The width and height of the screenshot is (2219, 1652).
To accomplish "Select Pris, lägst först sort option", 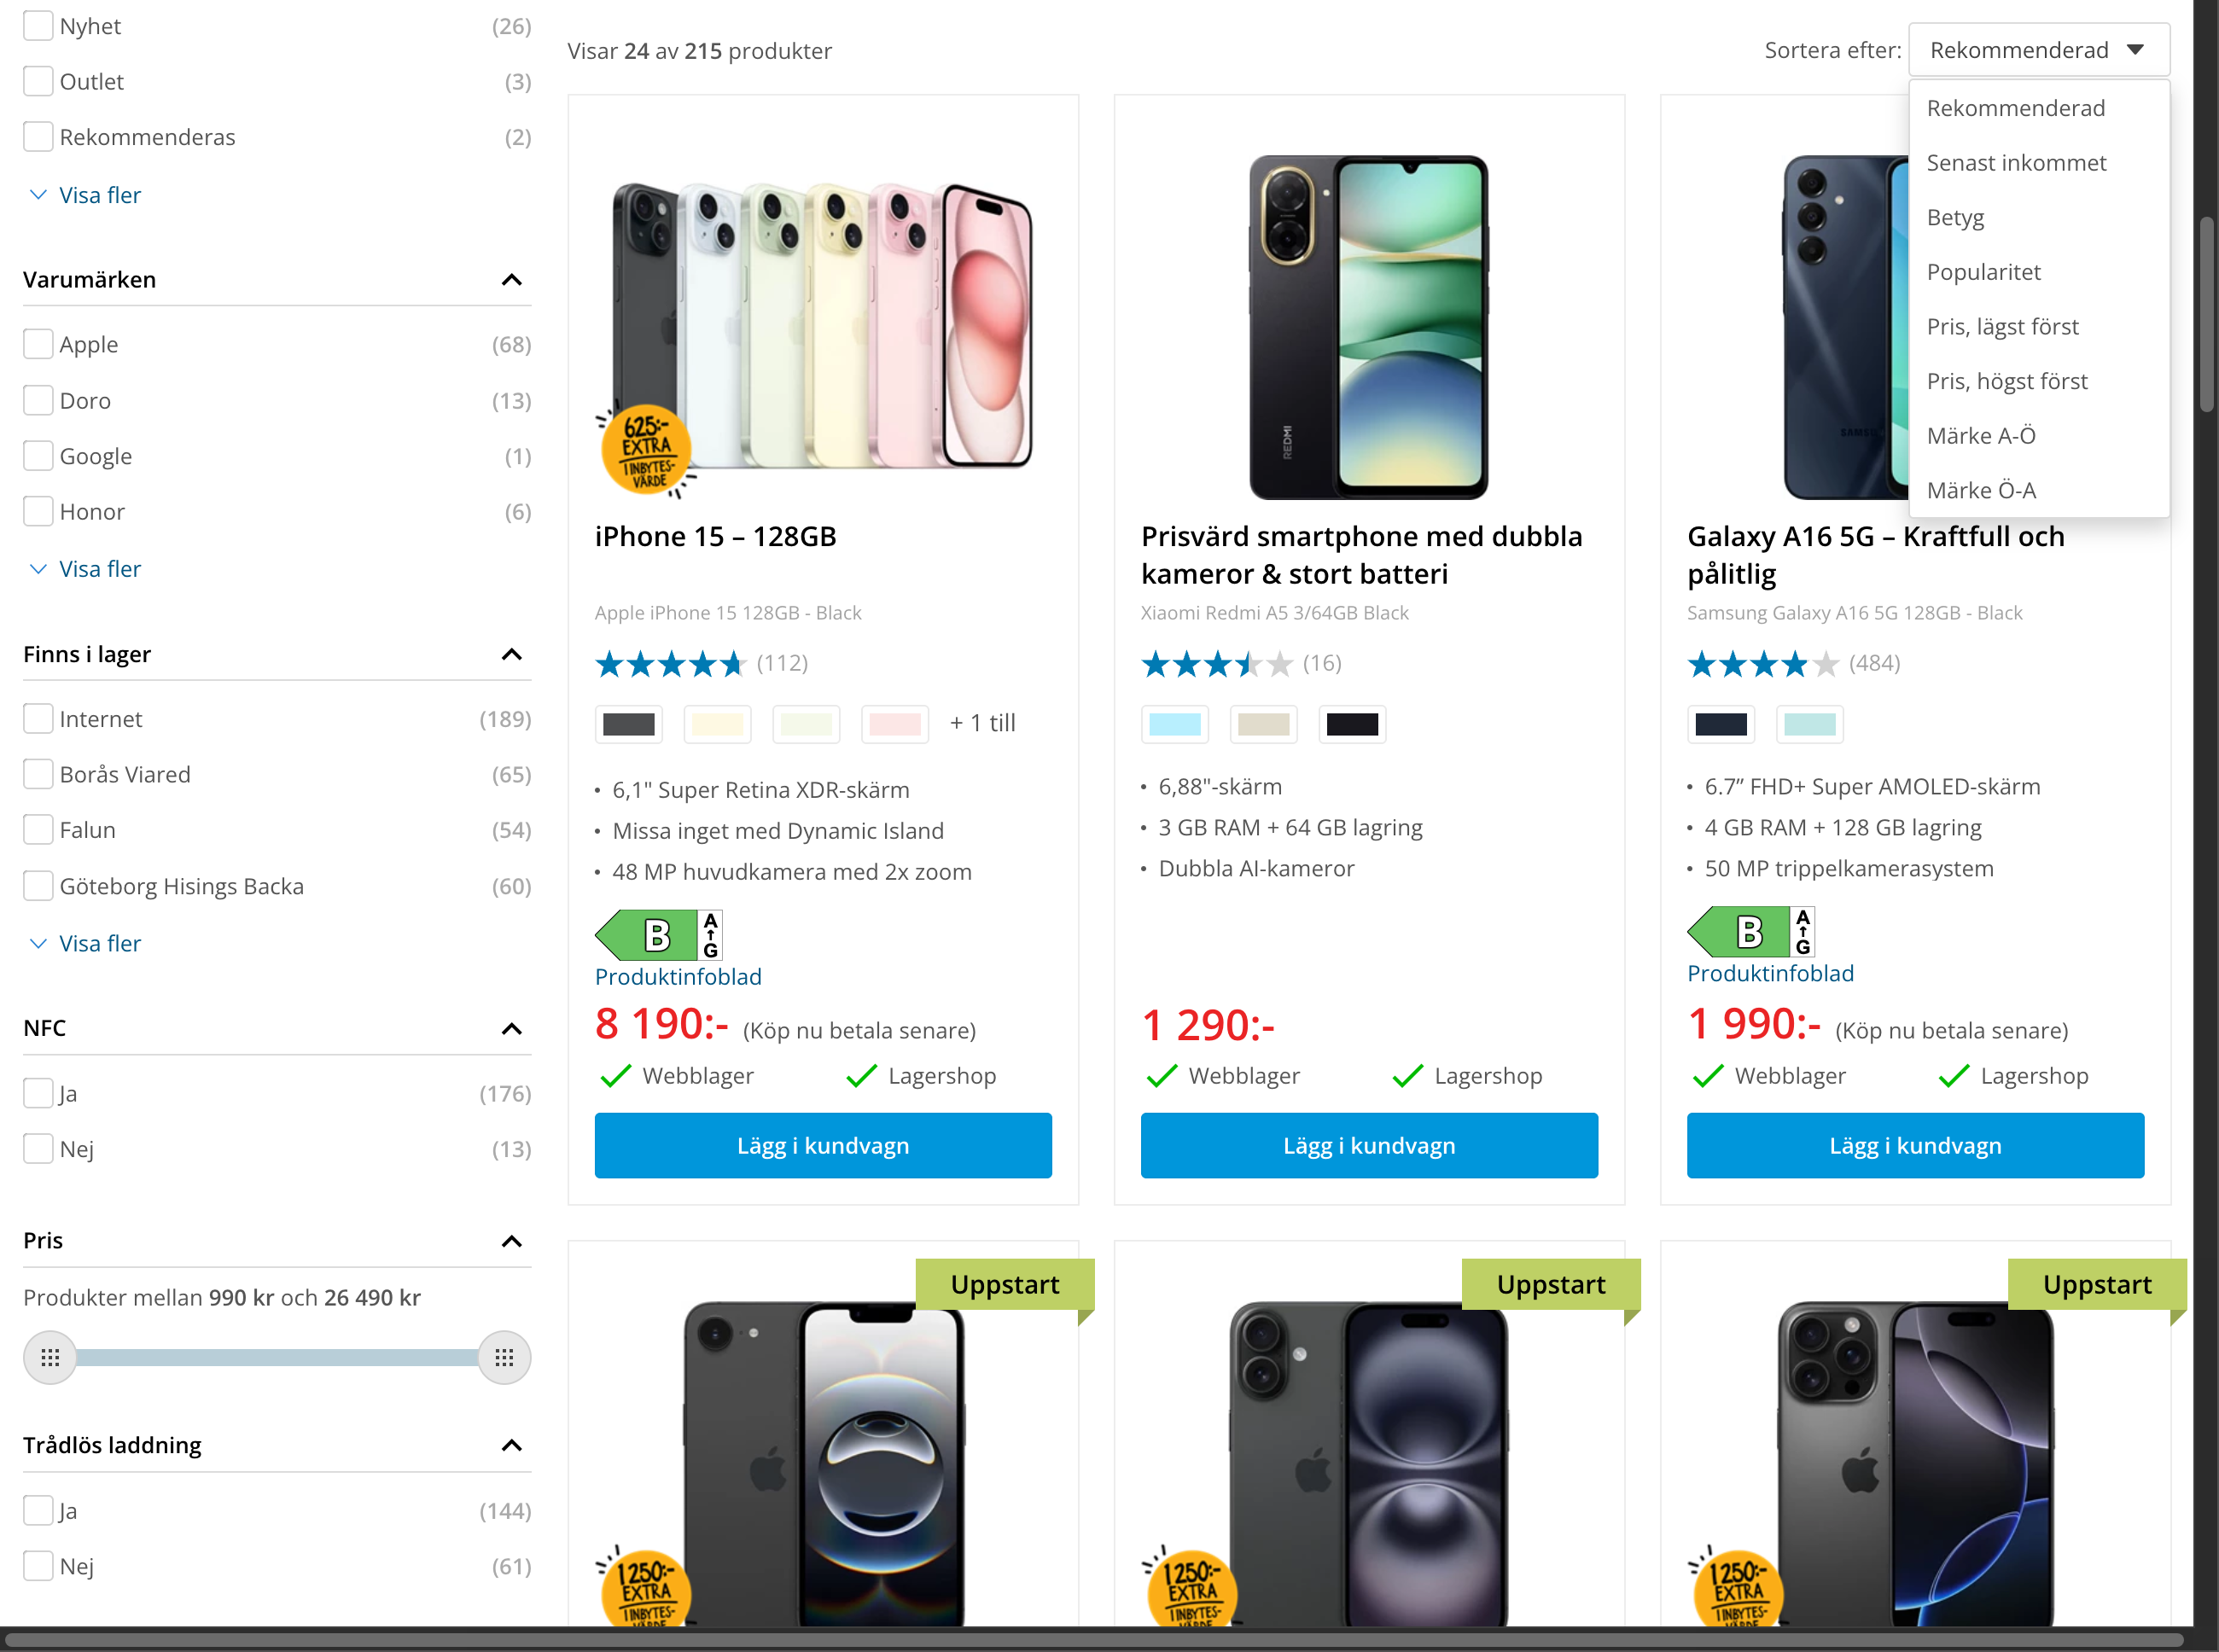I will click(x=2002, y=327).
